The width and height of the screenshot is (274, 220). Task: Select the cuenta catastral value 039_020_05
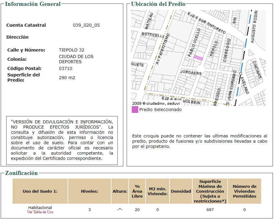(x=86, y=25)
